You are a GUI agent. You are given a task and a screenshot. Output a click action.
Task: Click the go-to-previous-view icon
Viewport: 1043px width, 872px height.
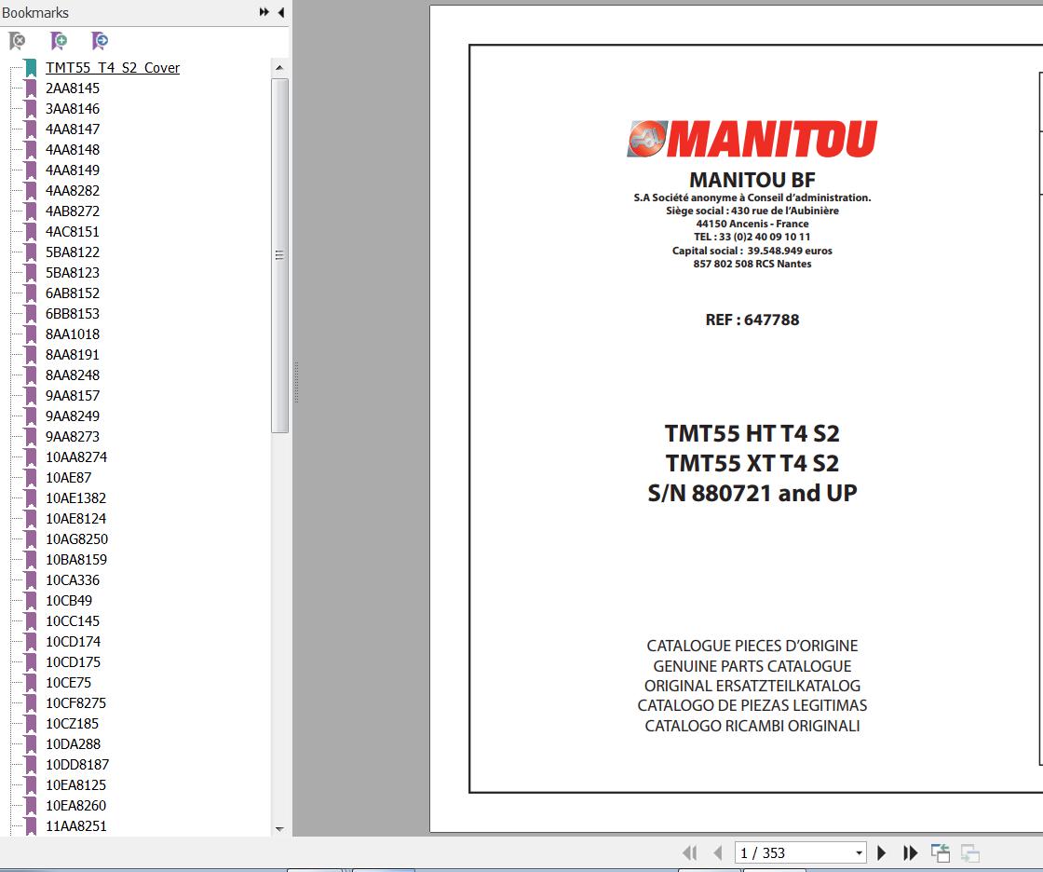tap(941, 852)
